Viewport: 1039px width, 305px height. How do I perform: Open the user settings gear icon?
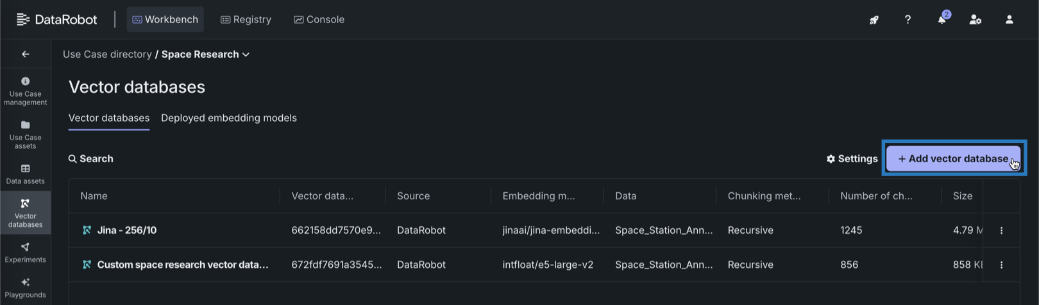976,20
